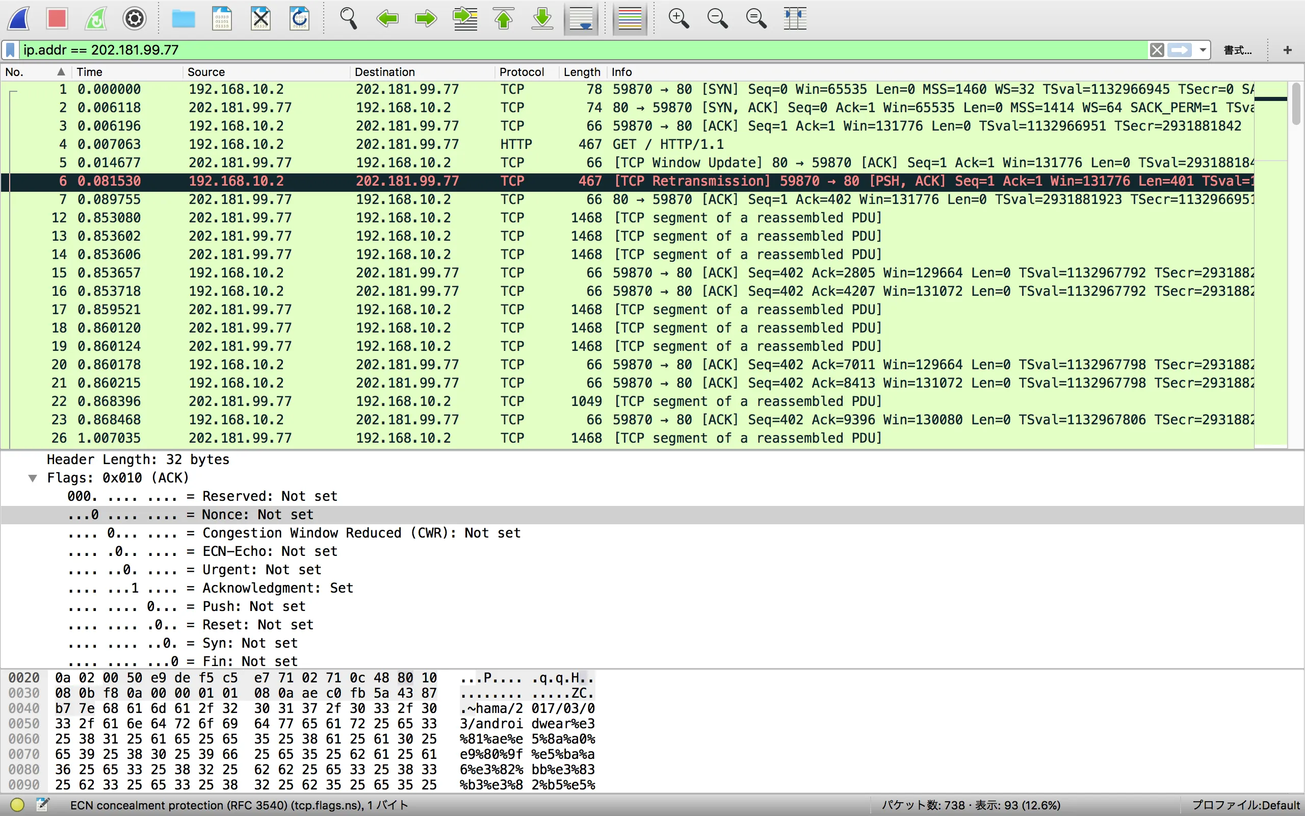
Task: Open the filter bookmark menu
Action: click(x=10, y=50)
